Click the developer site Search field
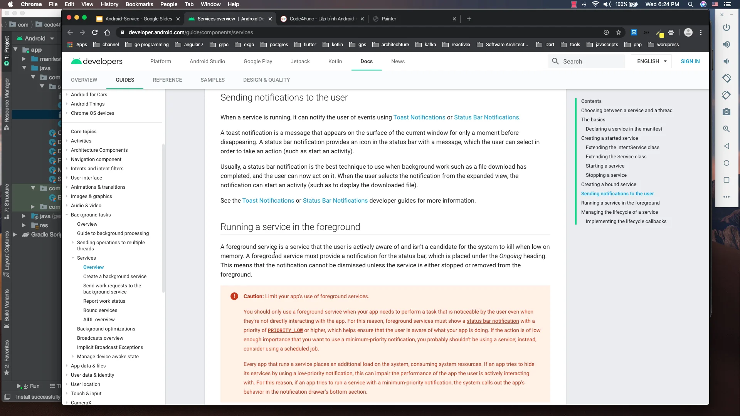The width and height of the screenshot is (740, 416). click(x=586, y=61)
